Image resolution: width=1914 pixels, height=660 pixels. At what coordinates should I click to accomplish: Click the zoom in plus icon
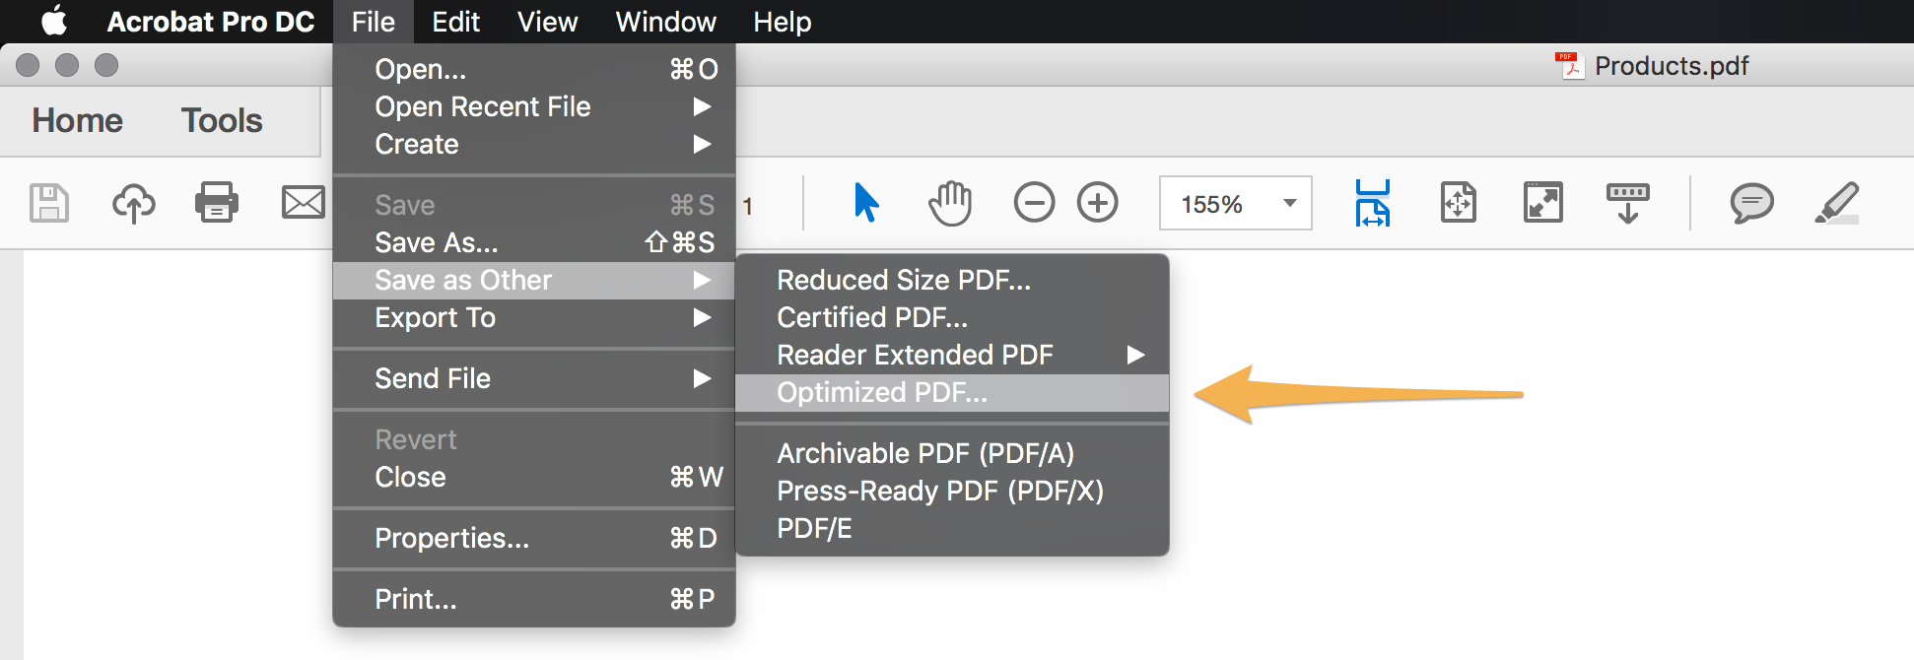[x=1097, y=203]
